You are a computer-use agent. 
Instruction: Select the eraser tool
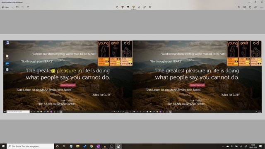click(x=139, y=7)
